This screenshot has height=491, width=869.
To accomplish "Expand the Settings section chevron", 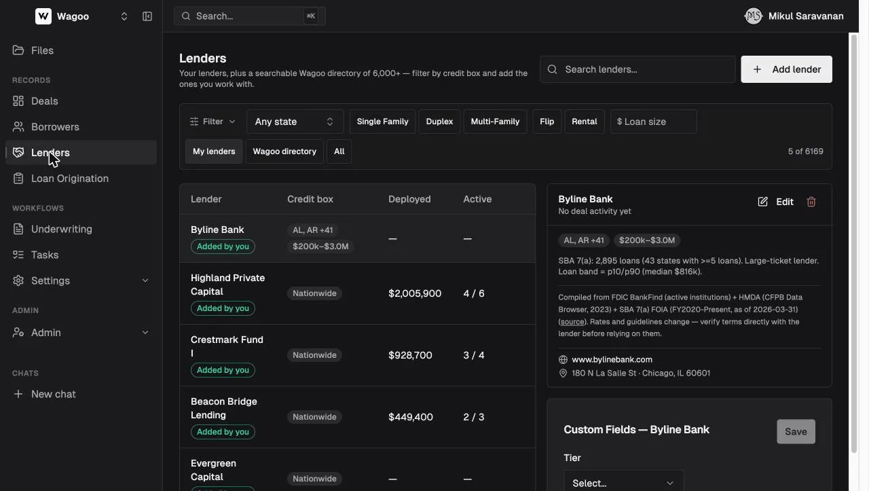I will click(145, 281).
